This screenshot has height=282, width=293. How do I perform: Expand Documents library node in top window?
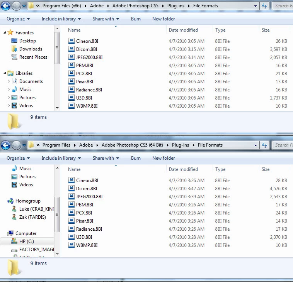click(9, 81)
